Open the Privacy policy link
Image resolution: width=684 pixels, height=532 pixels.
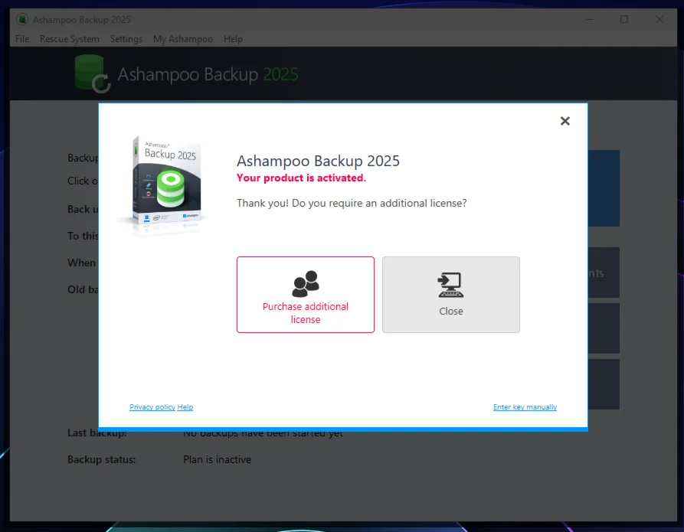[x=152, y=407]
